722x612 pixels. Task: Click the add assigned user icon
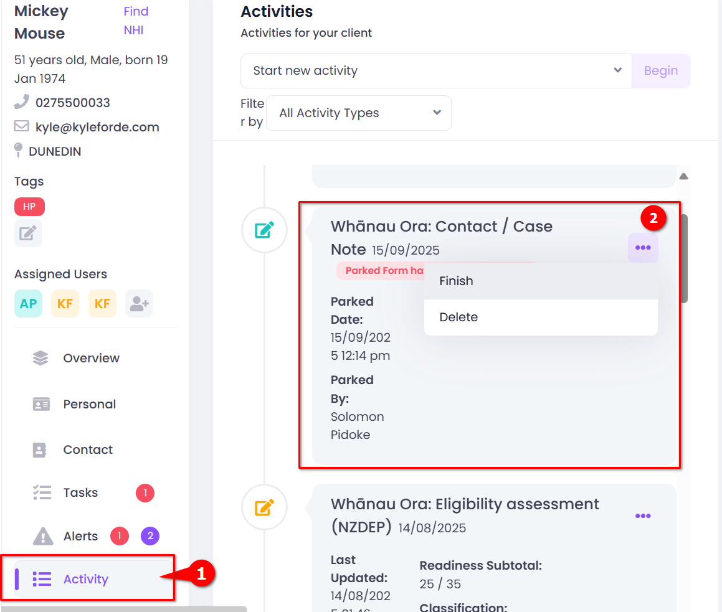coord(139,304)
